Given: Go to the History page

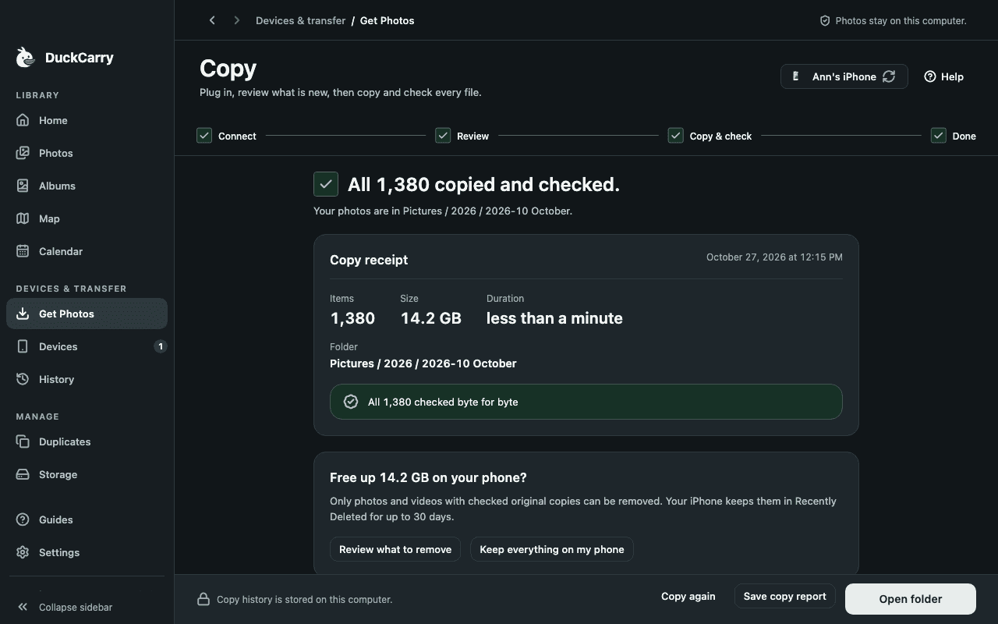Looking at the screenshot, I should (x=87, y=379).
